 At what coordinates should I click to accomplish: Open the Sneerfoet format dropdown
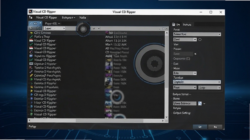pyautogui.click(x=197, y=34)
